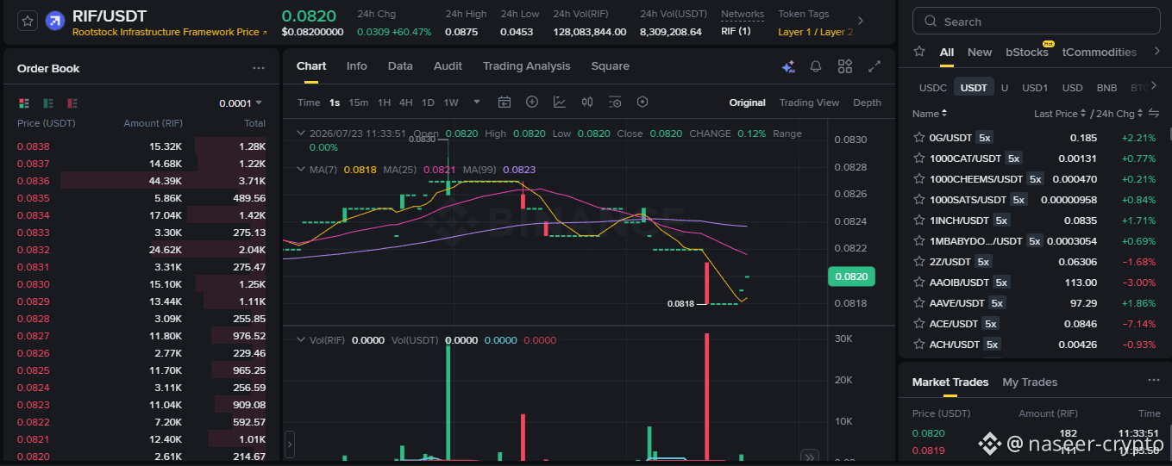Open Order Book more options menu
Viewport: 1172px width, 466px height.
coord(259,68)
